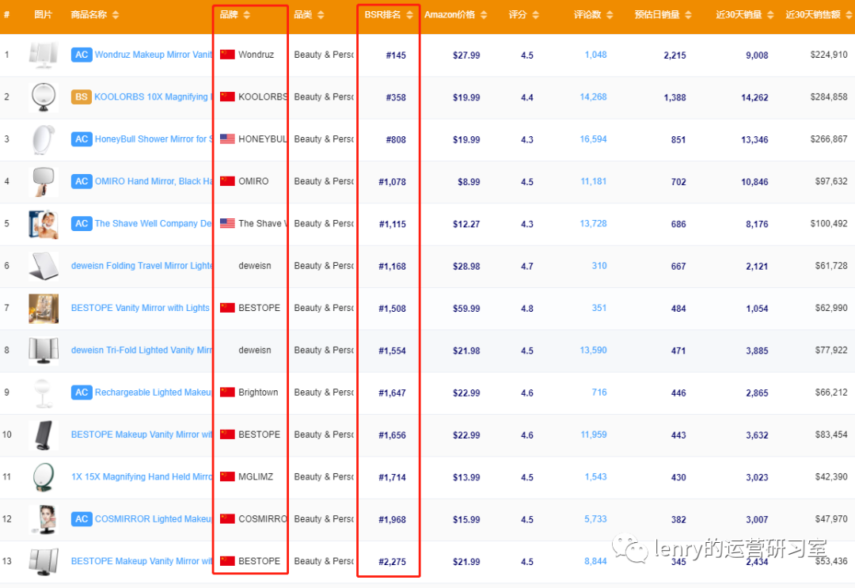Click China flag beside Wondruz brand
This screenshot has width=855, height=588.
227,55
